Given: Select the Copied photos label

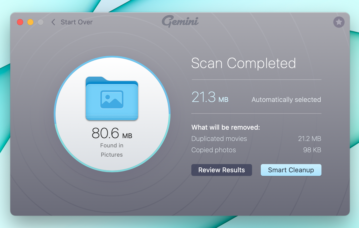Looking at the screenshot, I should click(x=213, y=150).
